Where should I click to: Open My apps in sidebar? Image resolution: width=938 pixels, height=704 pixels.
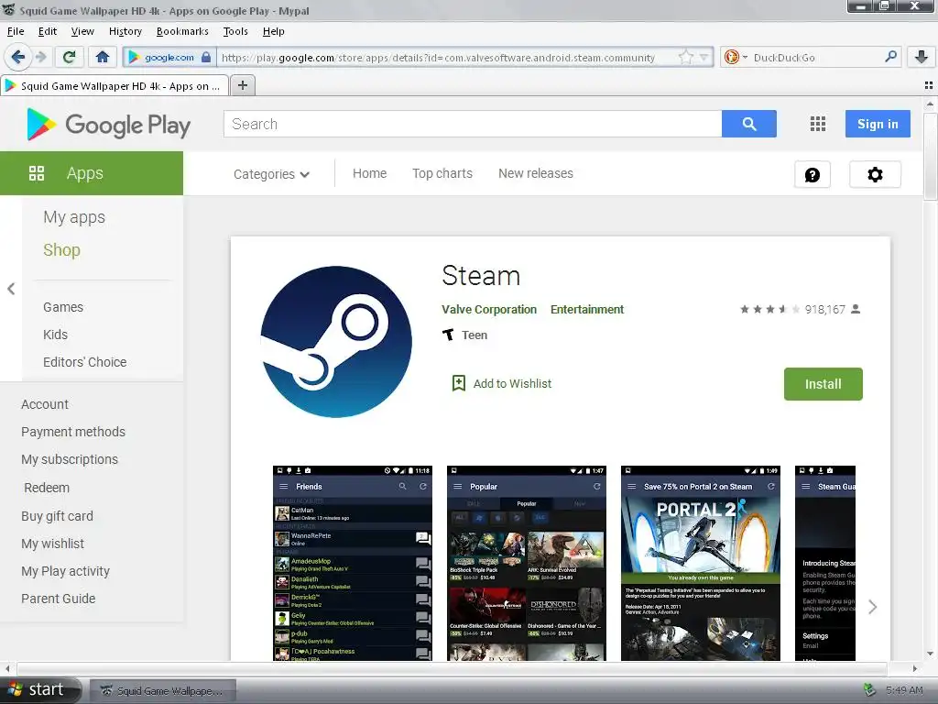pyautogui.click(x=74, y=216)
